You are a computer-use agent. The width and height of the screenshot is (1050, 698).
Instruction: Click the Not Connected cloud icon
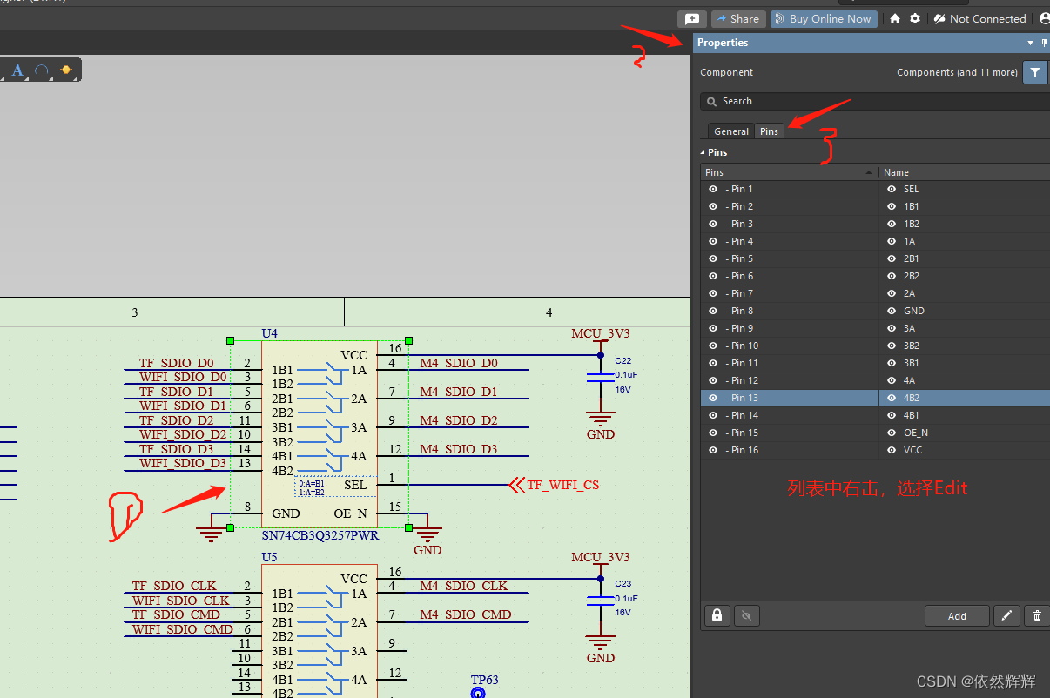939,19
